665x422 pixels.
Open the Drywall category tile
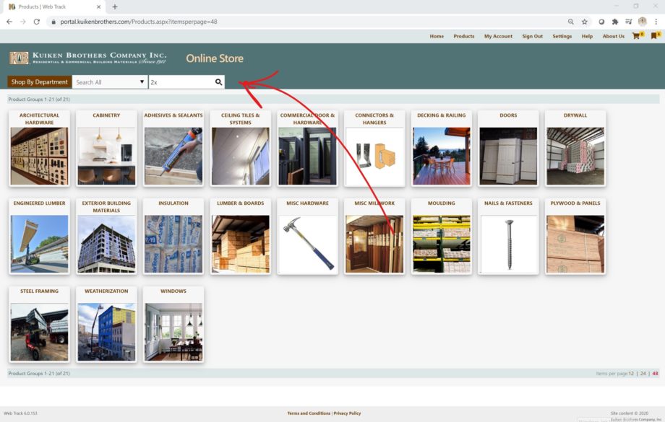click(x=575, y=149)
